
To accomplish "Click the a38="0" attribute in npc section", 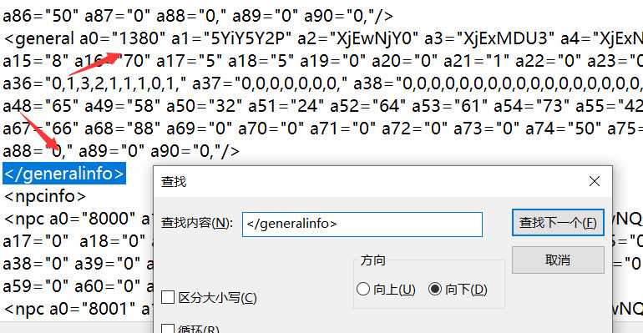I will click(35, 264).
